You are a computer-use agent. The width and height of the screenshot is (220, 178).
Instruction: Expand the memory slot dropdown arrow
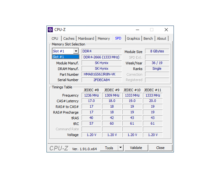(76, 51)
